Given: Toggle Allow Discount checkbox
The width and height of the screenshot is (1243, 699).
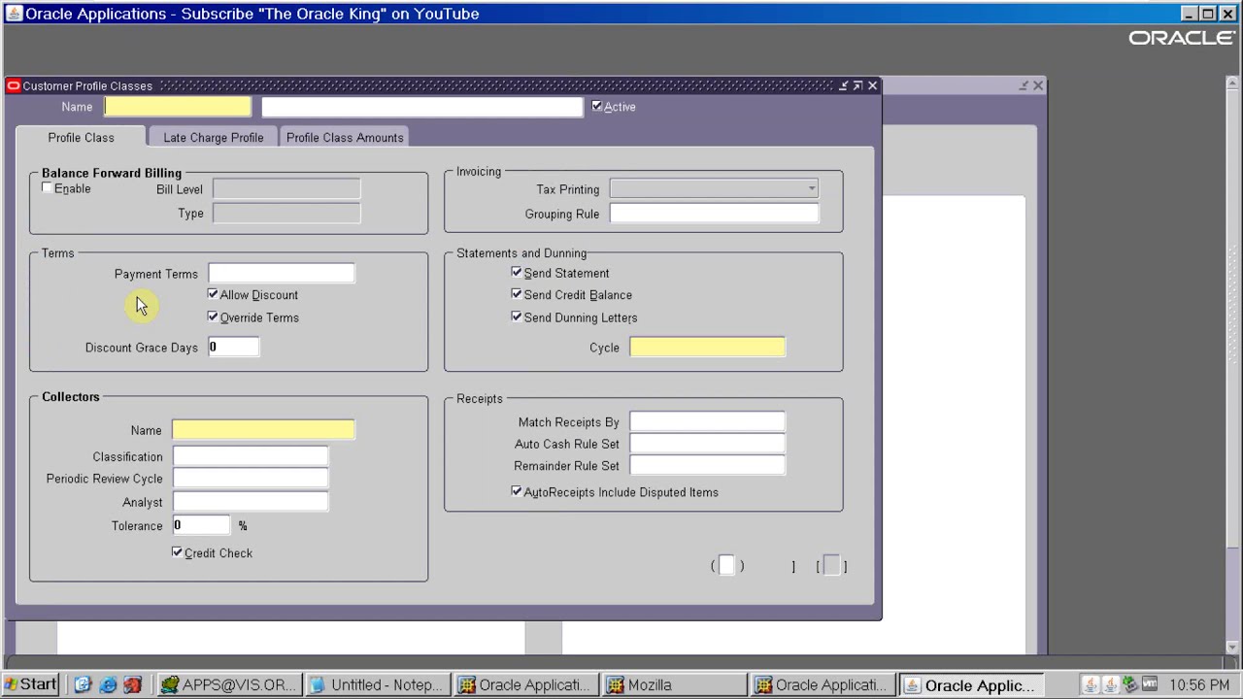Looking at the screenshot, I should click(213, 294).
